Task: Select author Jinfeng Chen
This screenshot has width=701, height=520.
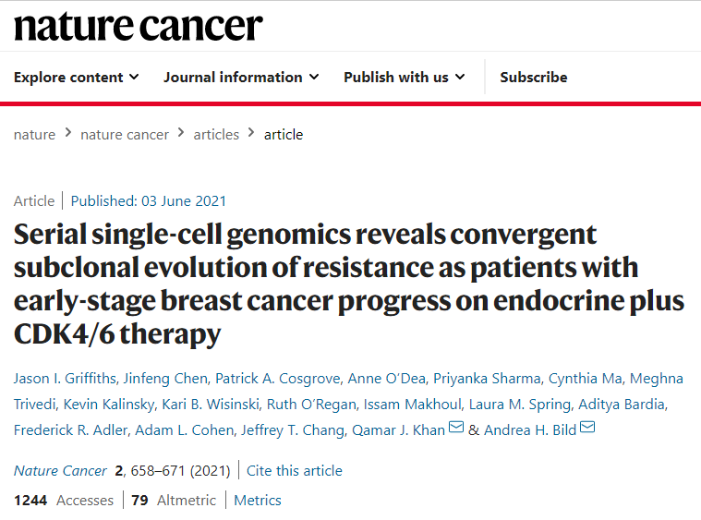Action: (165, 379)
